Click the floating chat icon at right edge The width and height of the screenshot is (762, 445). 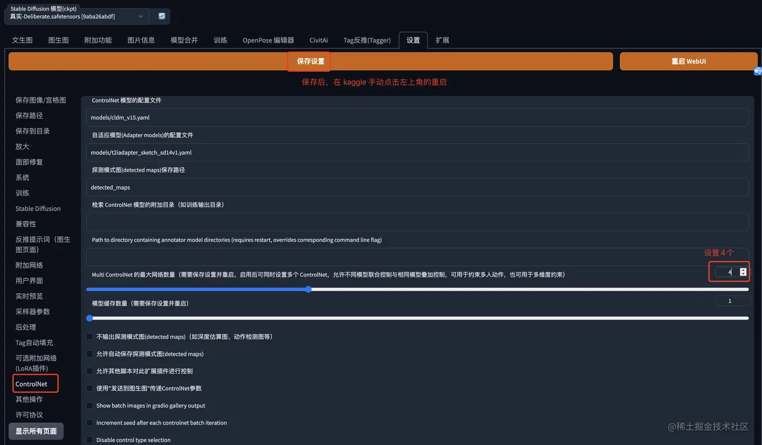click(757, 71)
